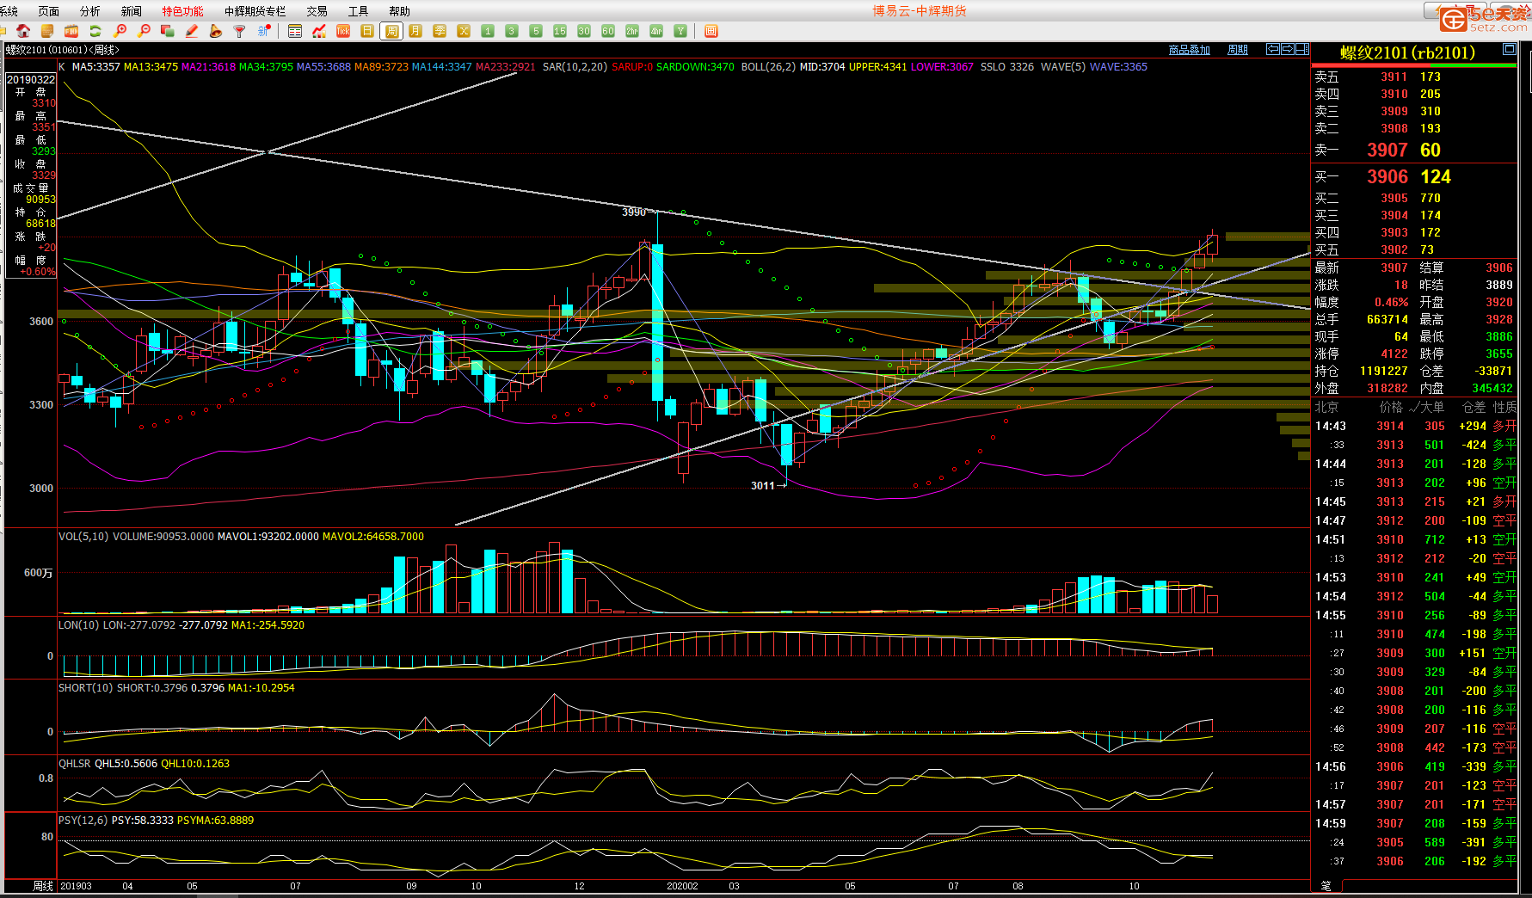Maximize the 螺纹2101 quote panel
This screenshot has height=898, width=1532.
(x=1509, y=50)
